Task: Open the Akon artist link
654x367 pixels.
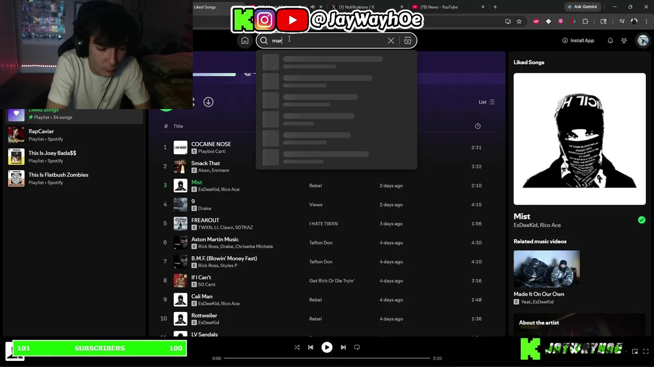Action: pyautogui.click(x=203, y=170)
